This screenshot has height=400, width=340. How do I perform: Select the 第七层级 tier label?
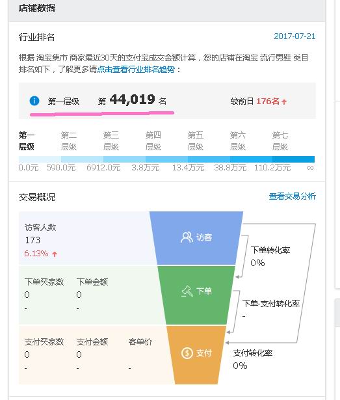point(280,141)
